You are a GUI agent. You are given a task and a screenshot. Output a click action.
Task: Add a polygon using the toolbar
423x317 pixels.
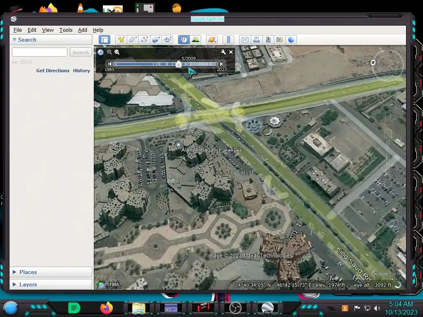tap(133, 40)
